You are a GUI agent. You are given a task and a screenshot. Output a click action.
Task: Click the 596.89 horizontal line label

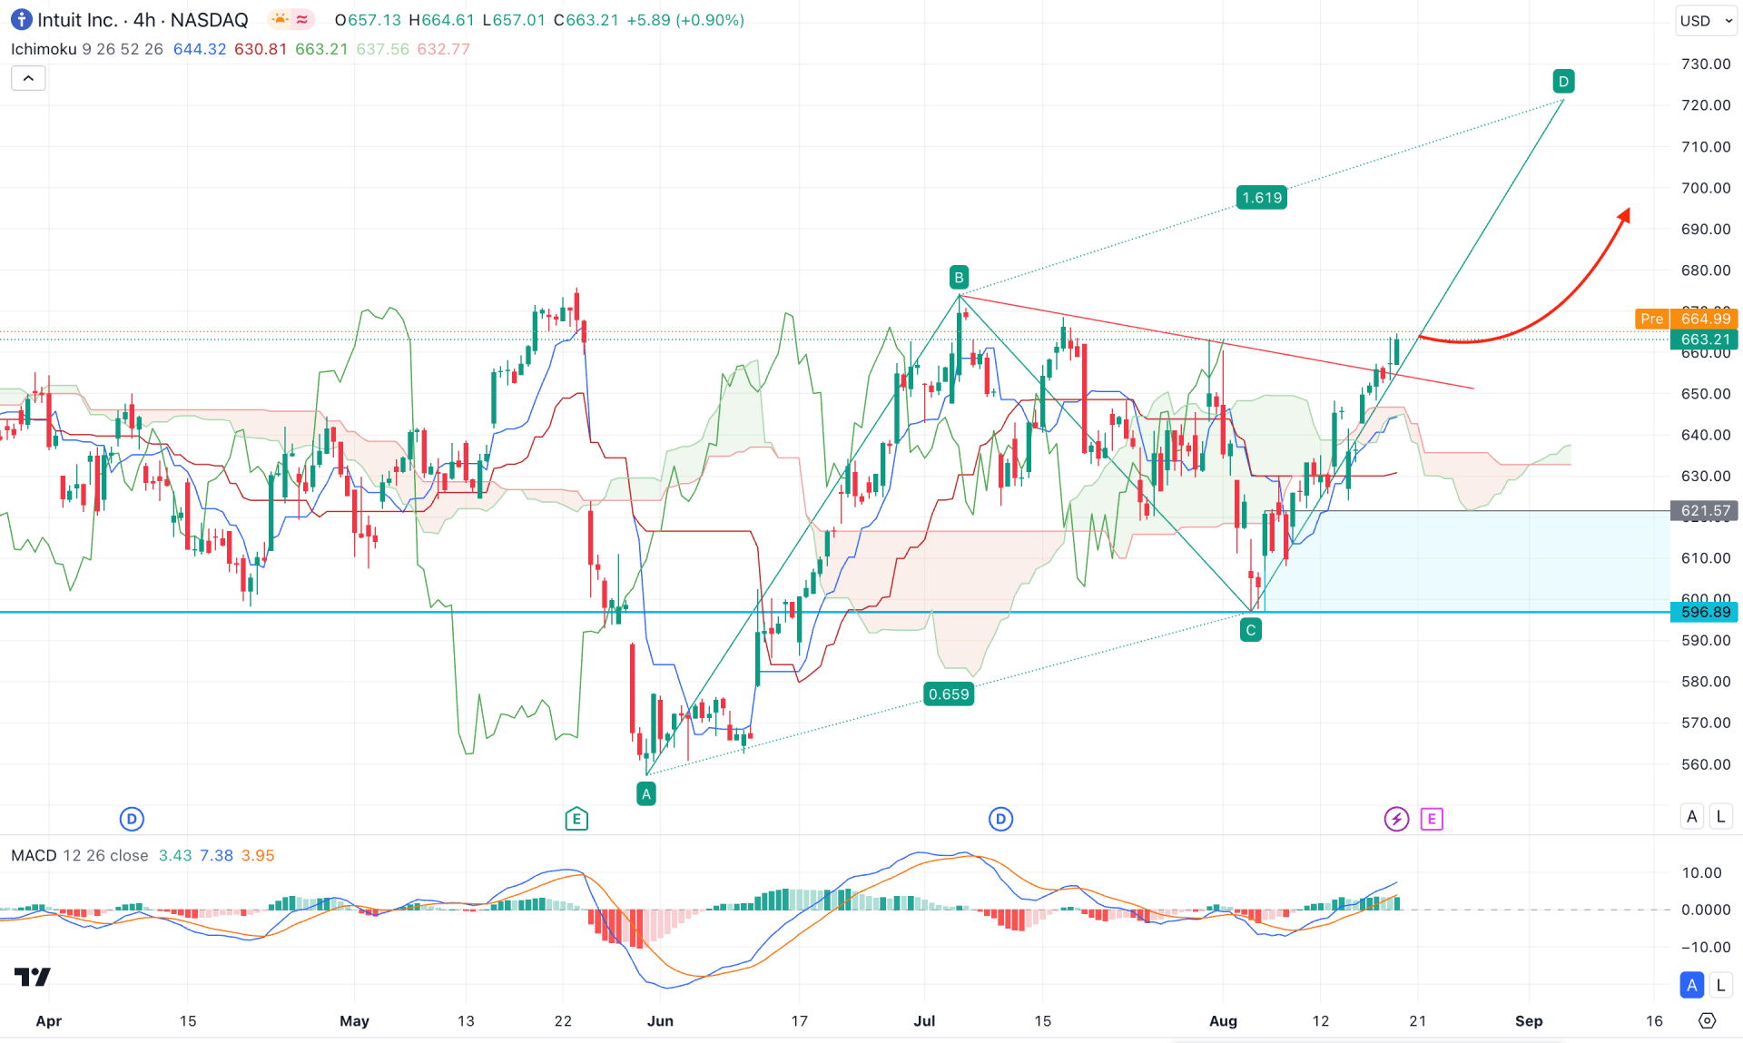(x=1704, y=612)
